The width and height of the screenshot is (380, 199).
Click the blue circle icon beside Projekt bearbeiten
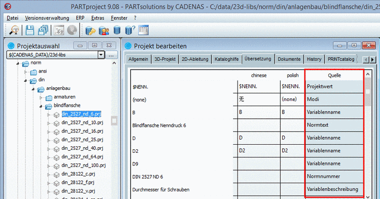128,46
